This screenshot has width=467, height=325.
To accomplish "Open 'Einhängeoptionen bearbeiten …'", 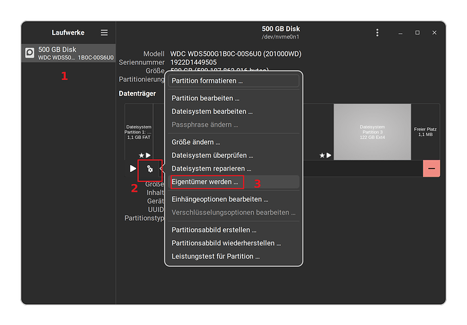I will pos(220,199).
